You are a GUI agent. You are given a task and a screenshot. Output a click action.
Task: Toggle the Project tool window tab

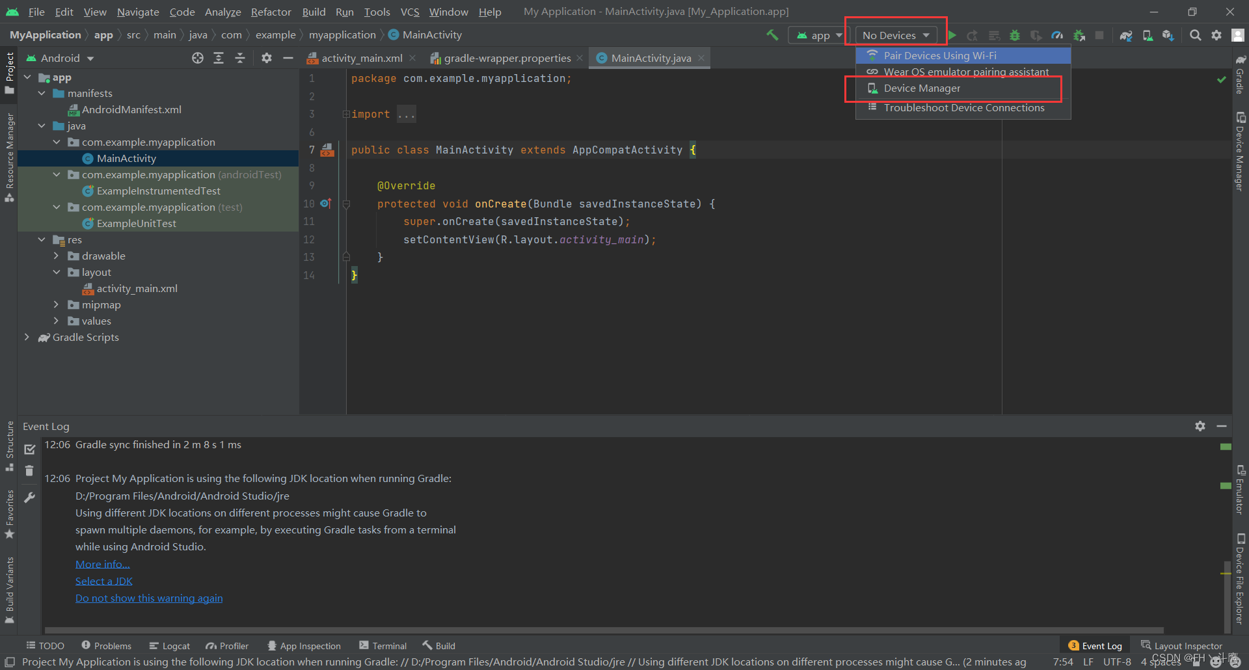[x=9, y=73]
